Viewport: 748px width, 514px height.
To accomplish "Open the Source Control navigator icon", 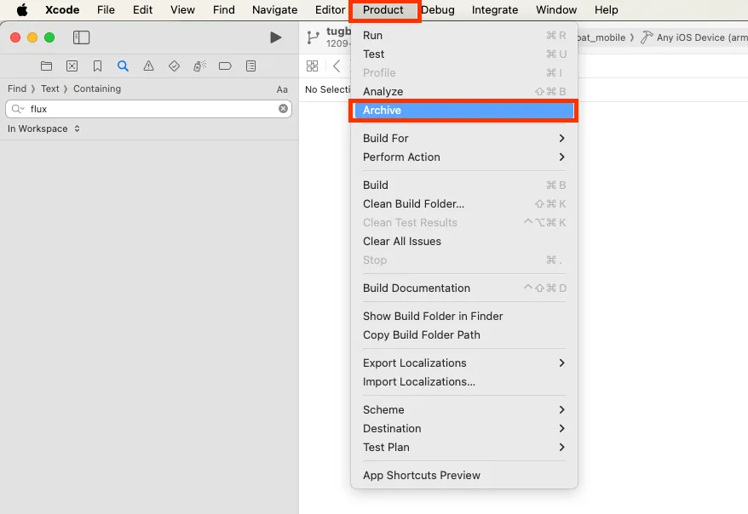I will click(72, 66).
